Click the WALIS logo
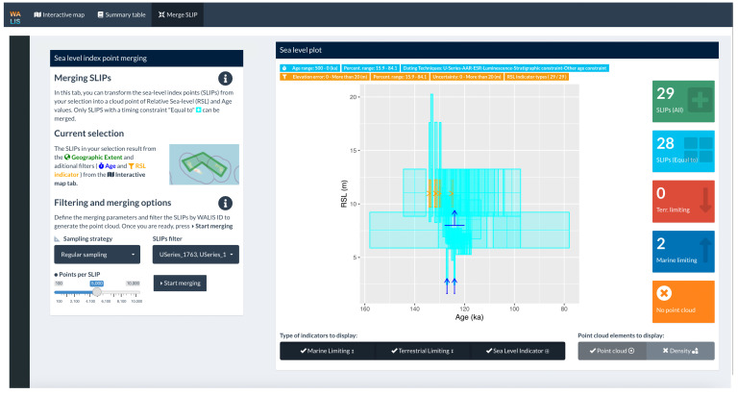The image size is (738, 394). [15, 17]
